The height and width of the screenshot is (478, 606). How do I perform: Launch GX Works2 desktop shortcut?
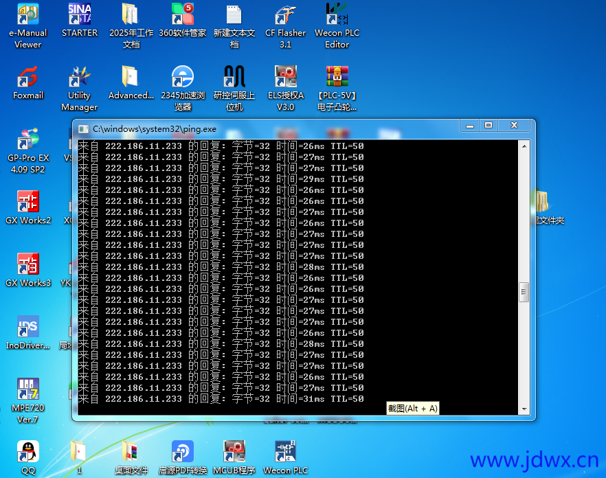pyautogui.click(x=27, y=207)
